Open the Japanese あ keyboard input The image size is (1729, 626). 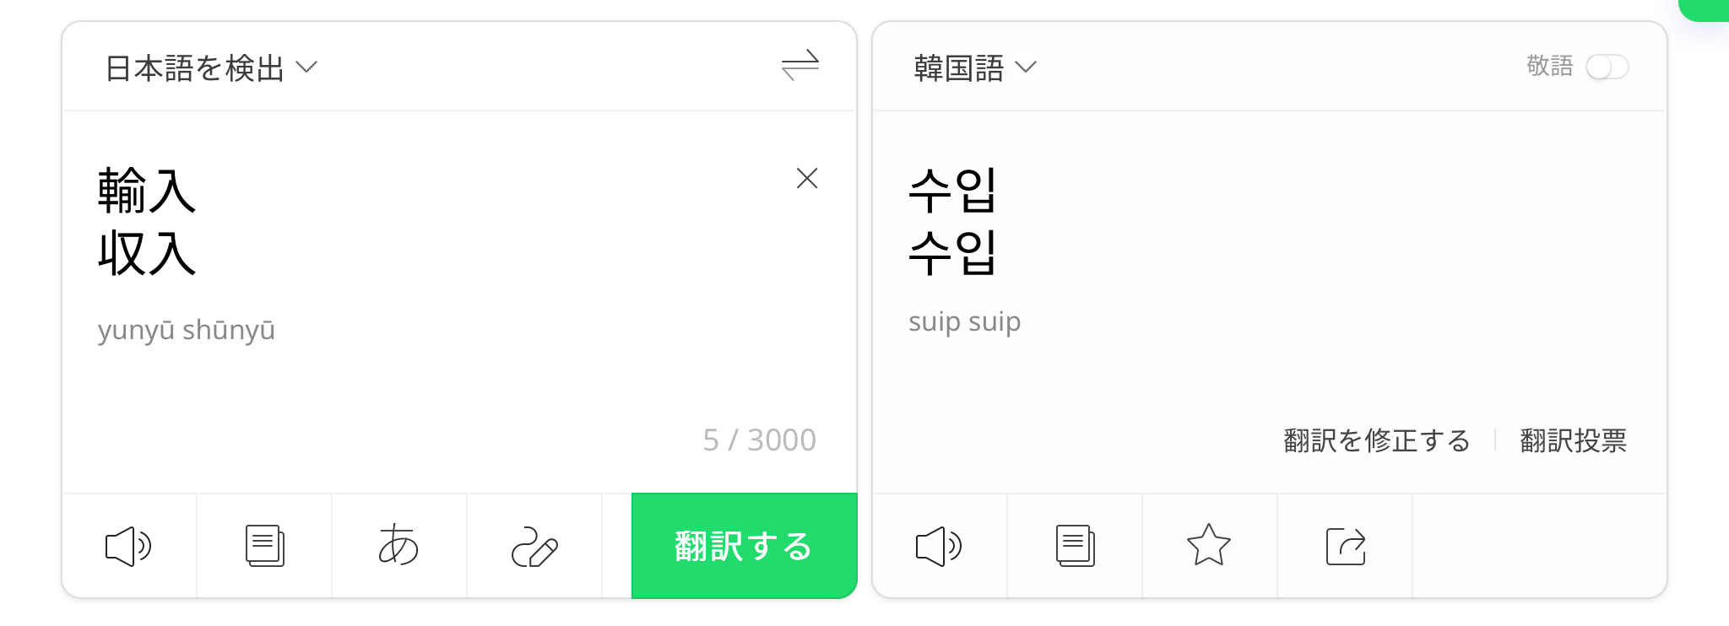(398, 545)
